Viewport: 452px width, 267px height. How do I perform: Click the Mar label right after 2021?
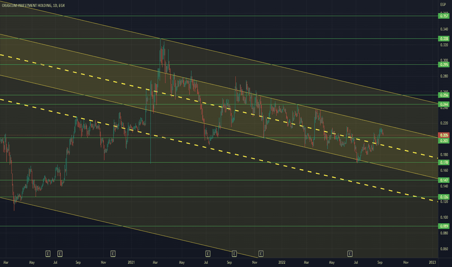155,262
